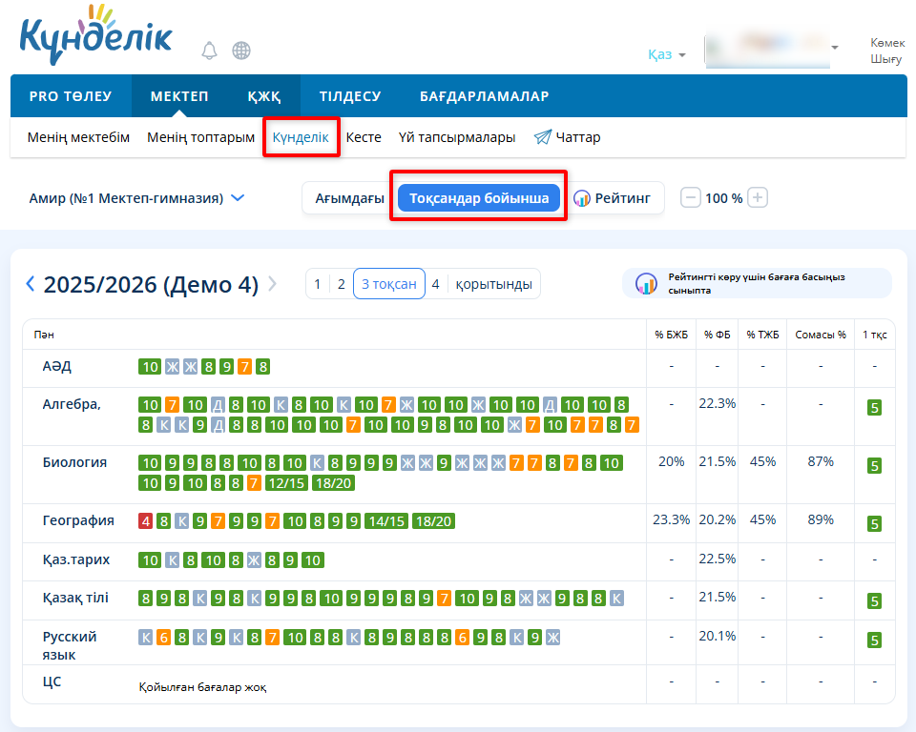The image size is (916, 732).
Task: Open the PRO ТӨЛЕУ menu tab
Action: (71, 96)
